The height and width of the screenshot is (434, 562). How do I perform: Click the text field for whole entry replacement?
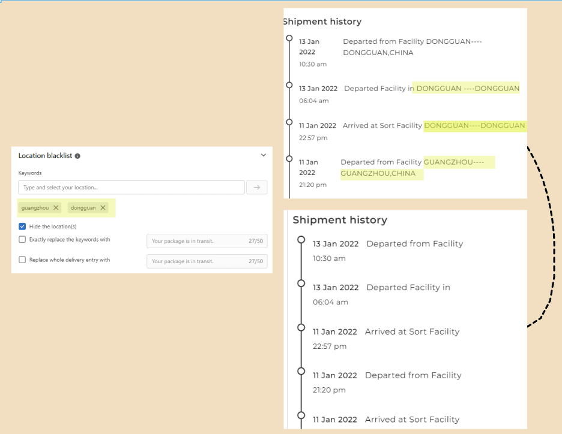(207, 261)
